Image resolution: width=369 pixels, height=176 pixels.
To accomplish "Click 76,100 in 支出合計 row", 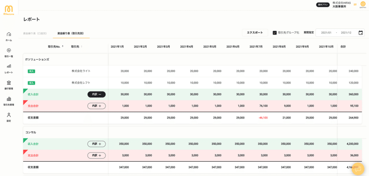I will pyautogui.click(x=263, y=106).
